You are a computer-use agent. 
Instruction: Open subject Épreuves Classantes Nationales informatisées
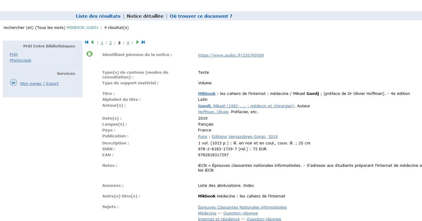(x=242, y=207)
